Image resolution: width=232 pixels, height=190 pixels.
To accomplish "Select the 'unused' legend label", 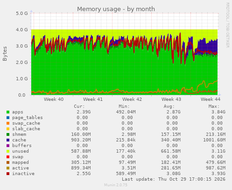I will pos(21,151).
